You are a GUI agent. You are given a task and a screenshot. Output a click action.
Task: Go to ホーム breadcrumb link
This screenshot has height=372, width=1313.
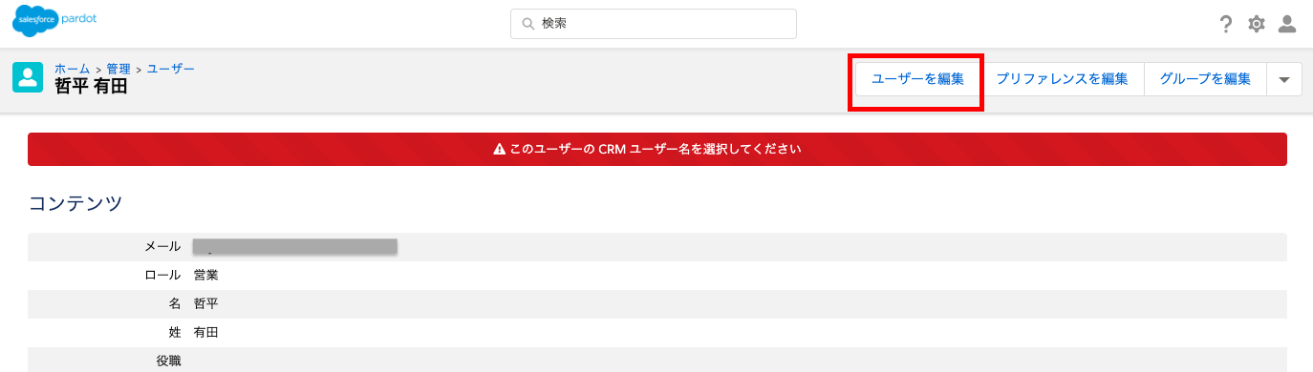[73, 70]
